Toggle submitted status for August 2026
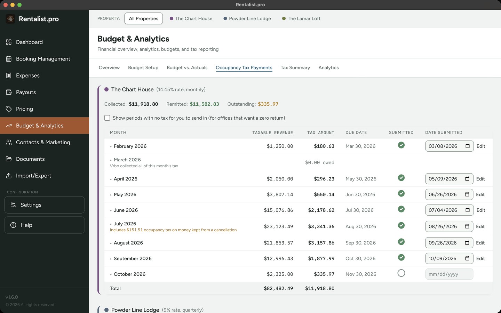 point(401,242)
